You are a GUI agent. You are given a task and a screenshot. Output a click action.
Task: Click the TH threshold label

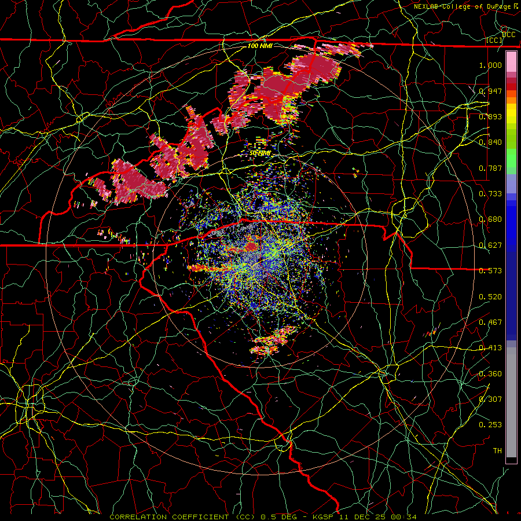(497, 451)
